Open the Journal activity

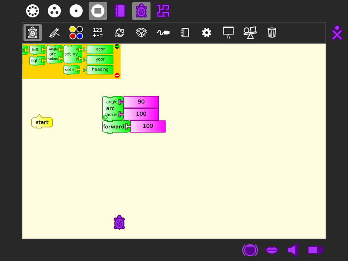point(120,11)
